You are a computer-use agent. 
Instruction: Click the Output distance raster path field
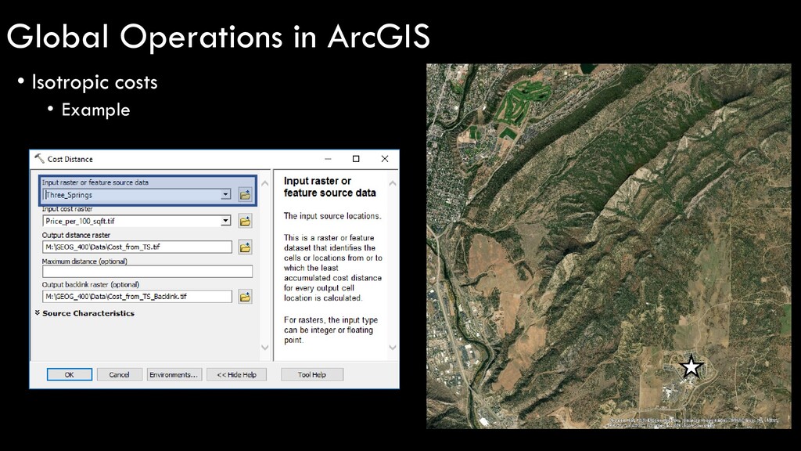(x=138, y=247)
